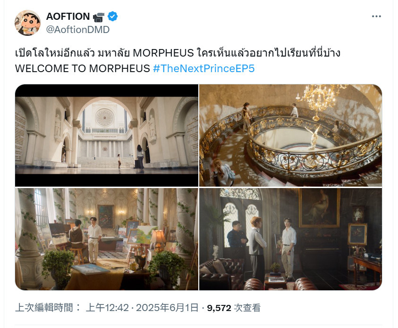Viewport: 398px width, 328px height.
Task: Open the #TheNextPrinceEP5 hashtag
Action: [x=203, y=68]
